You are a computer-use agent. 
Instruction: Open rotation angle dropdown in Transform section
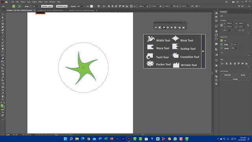pos(232,30)
